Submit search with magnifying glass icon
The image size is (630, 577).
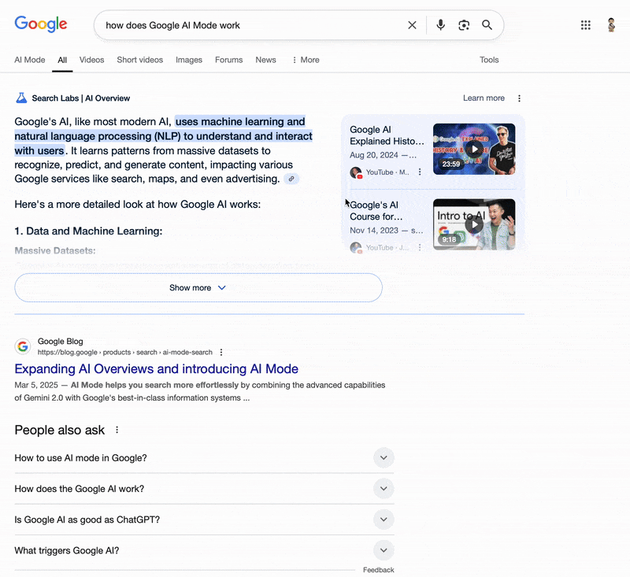[487, 25]
